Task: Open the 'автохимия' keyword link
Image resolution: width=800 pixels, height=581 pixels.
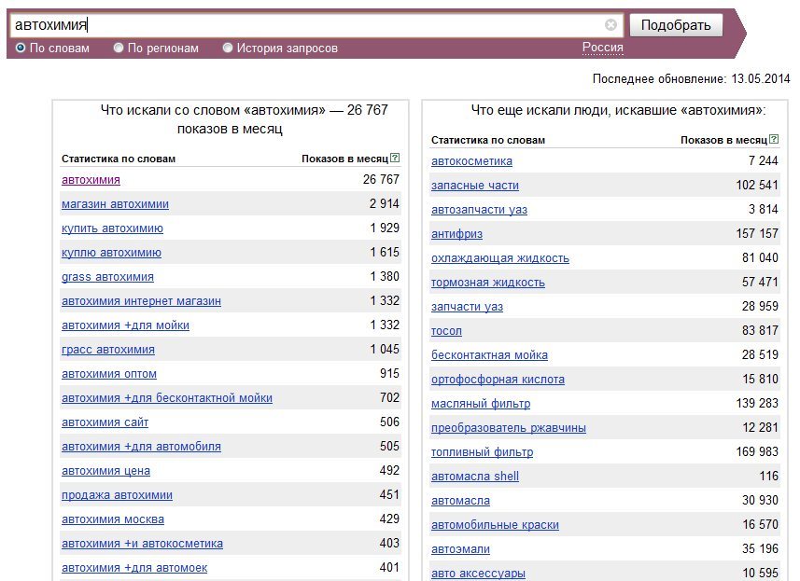Action: click(x=91, y=180)
